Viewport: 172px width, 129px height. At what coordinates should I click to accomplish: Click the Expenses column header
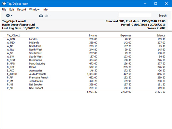[x=126, y=36]
